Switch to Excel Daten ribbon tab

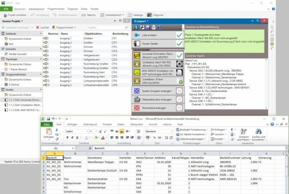click(x=121, y=124)
